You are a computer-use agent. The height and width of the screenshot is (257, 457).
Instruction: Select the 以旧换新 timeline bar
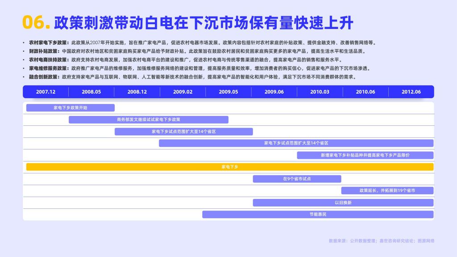click(x=343, y=203)
